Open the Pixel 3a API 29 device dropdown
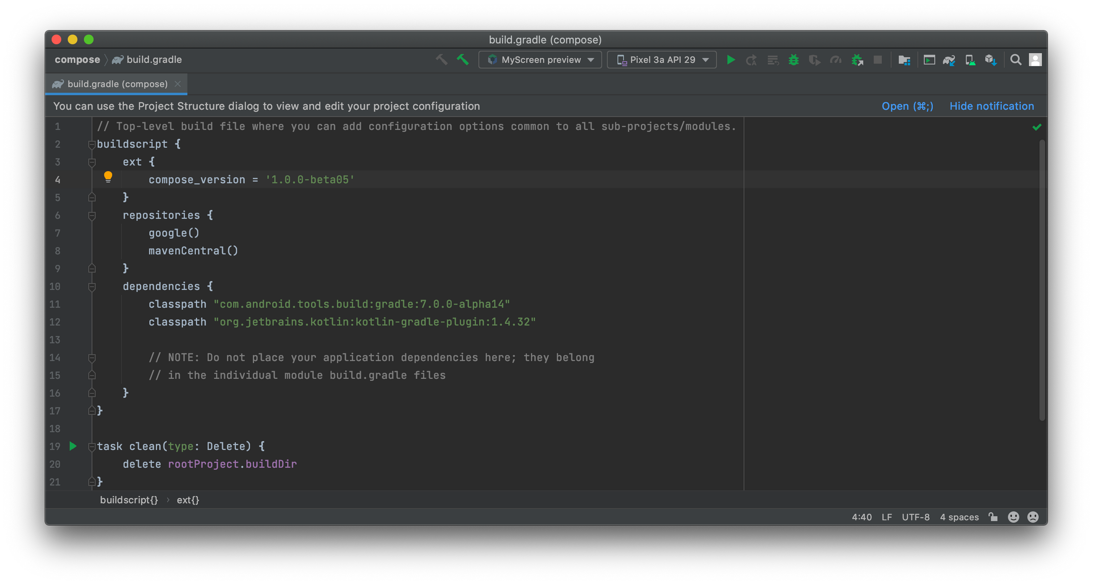 coord(662,60)
